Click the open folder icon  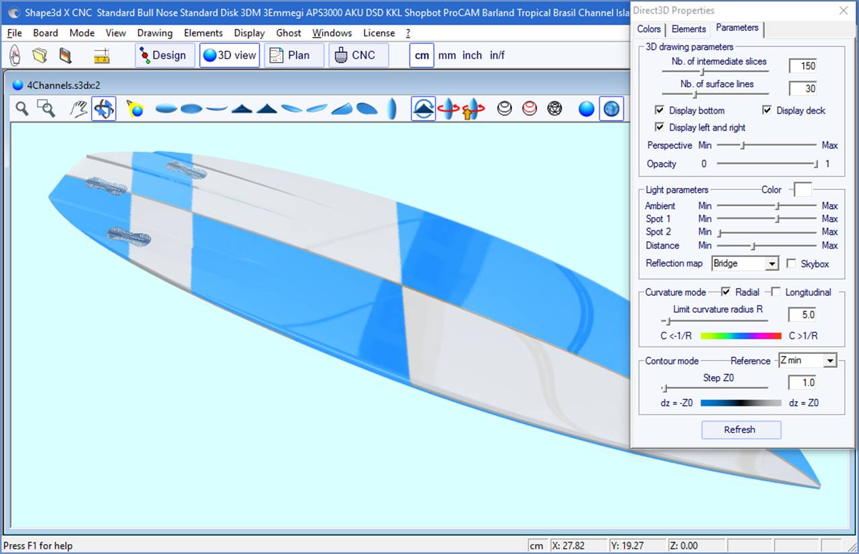click(x=40, y=55)
